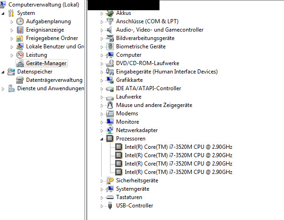
Task: Select Geräte-Manager in the sidebar
Action: pyautogui.click(x=46, y=63)
